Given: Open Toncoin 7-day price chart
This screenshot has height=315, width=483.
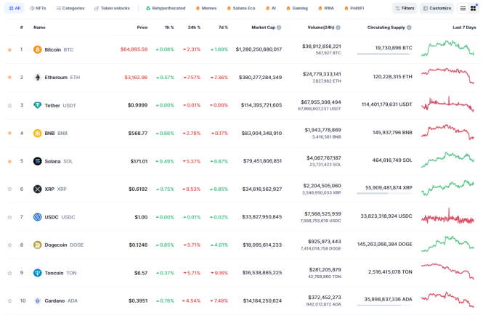Looking at the screenshot, I should click(x=447, y=271).
